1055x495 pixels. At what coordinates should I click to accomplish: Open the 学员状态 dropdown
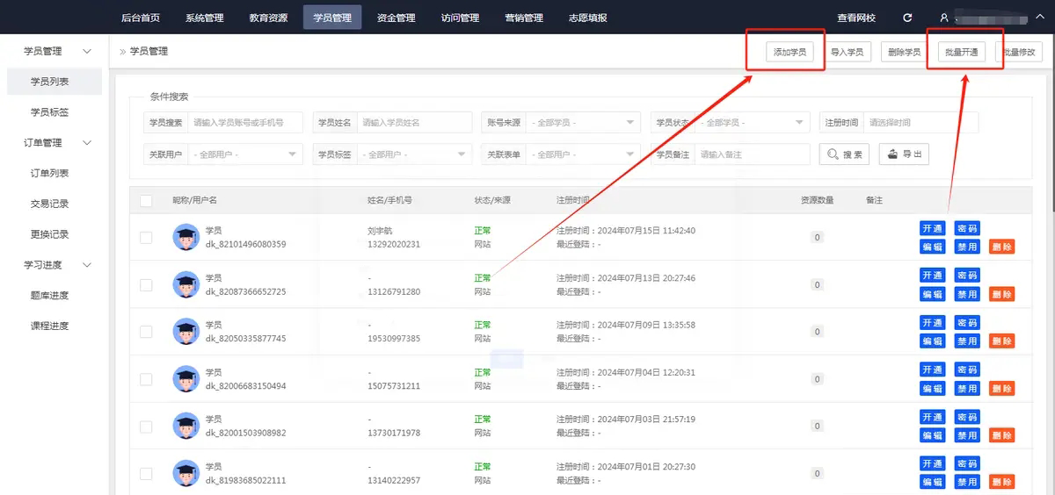tap(753, 123)
